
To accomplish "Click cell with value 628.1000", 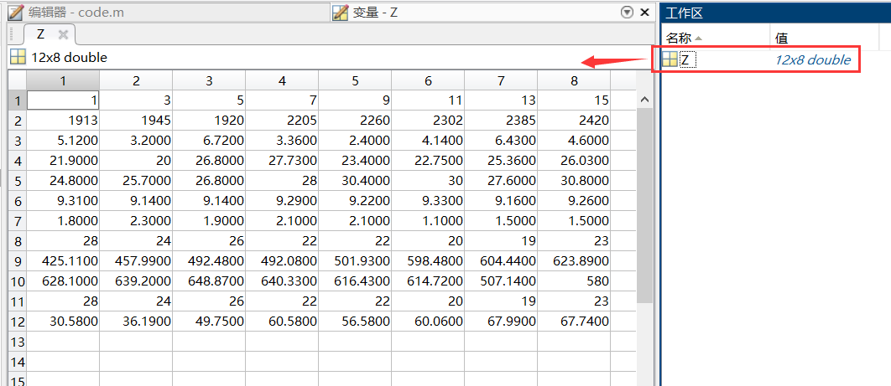I will coord(63,281).
